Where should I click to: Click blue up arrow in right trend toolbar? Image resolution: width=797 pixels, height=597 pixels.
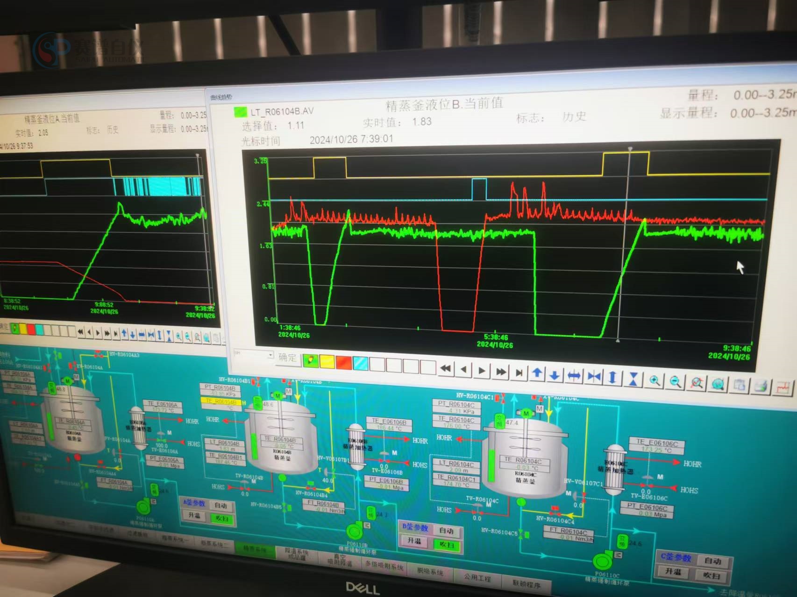[x=537, y=373]
